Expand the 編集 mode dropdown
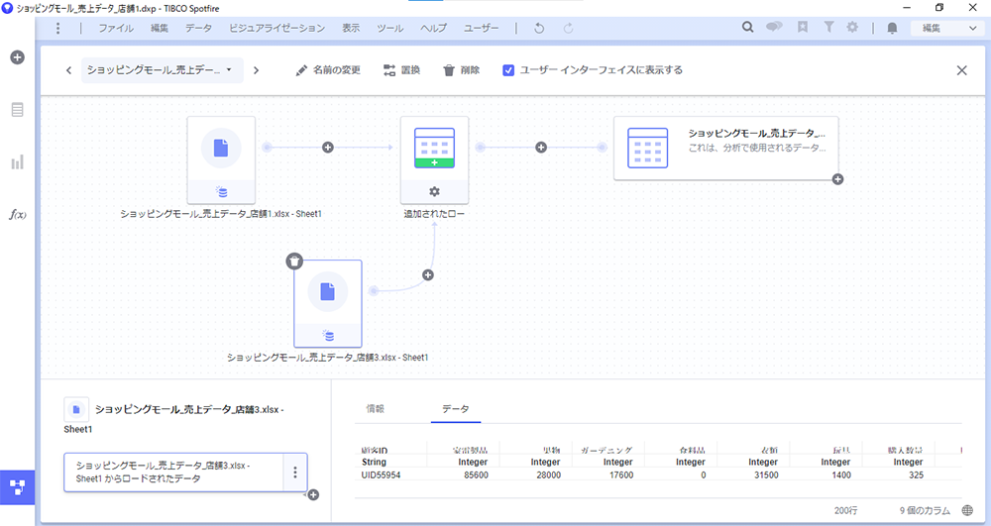This screenshot has height=526, width=991. point(948,28)
